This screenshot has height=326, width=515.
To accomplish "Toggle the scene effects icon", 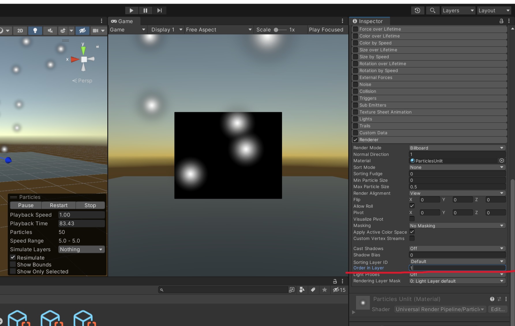I will [x=63, y=30].
